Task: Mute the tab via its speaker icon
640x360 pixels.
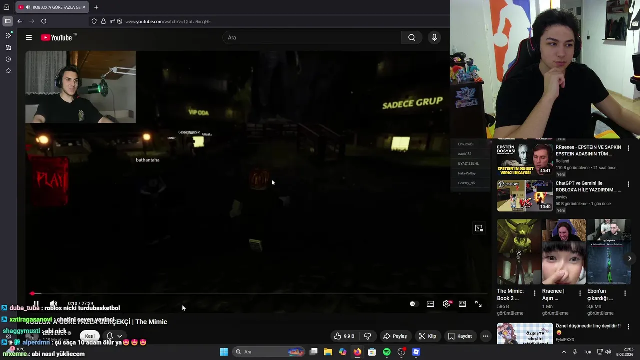Action: (x=28, y=7)
